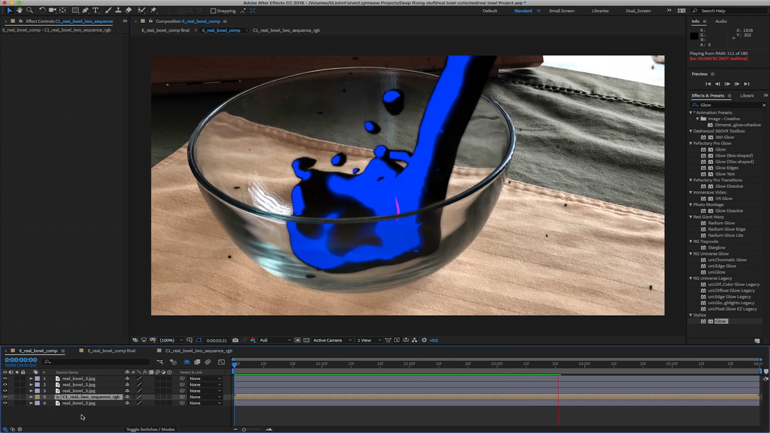
Task: Click the Graph Editor icon in timeline
Action: [x=221, y=362]
